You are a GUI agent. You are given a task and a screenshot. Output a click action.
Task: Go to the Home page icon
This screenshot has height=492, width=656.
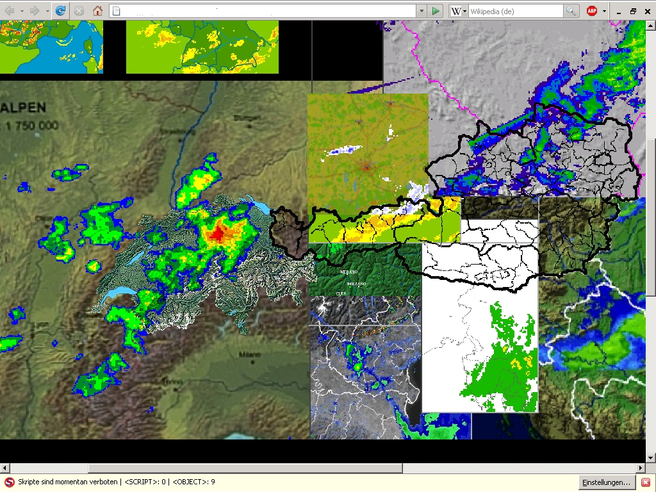(x=97, y=11)
